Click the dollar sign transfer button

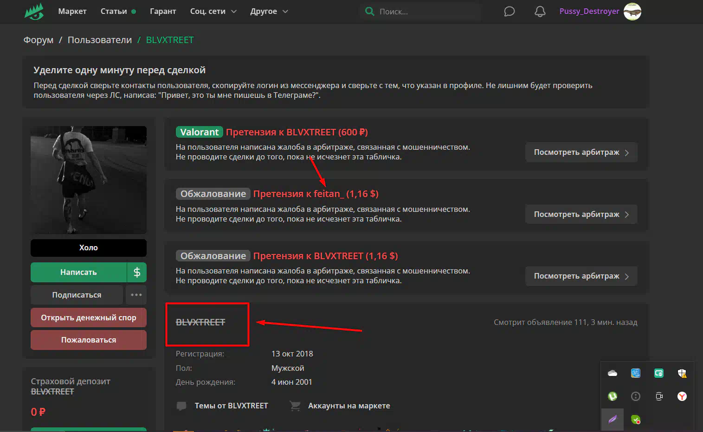[x=137, y=272]
